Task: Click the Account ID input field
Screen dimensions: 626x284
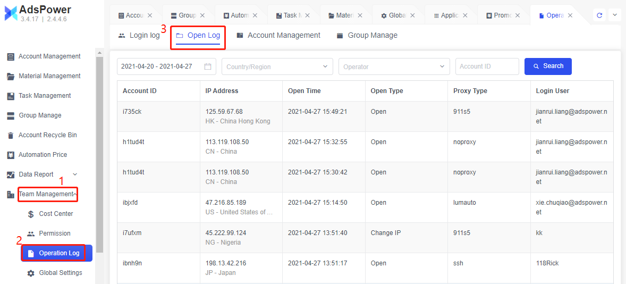Action: click(x=487, y=66)
